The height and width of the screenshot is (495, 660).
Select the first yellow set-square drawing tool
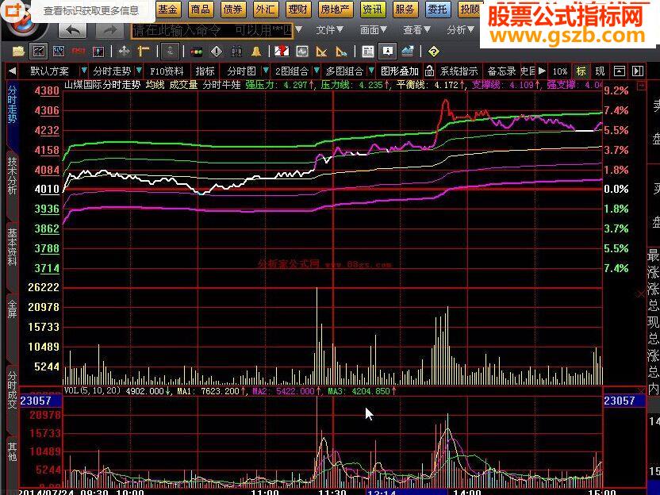click(321, 52)
